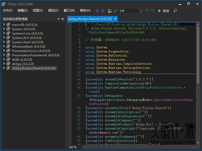Close the dnSpy.Roslyn.Shared tab
Viewport: 202px width, 151px height.
tap(115, 19)
